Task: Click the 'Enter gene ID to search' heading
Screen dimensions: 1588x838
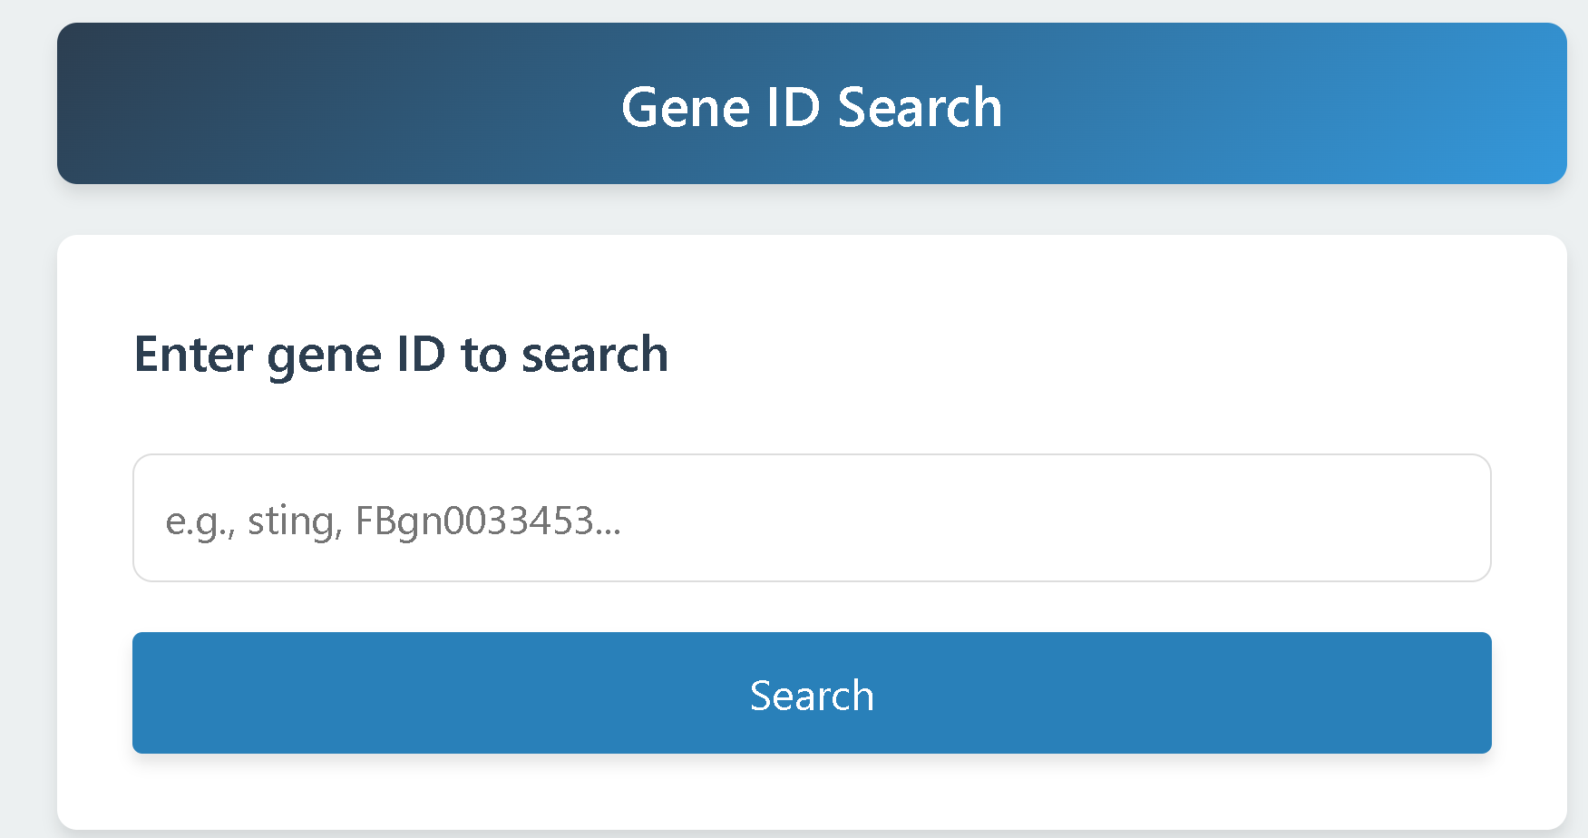Action: 401,354
